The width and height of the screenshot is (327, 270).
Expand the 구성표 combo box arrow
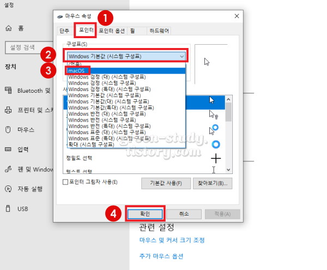coord(181,56)
